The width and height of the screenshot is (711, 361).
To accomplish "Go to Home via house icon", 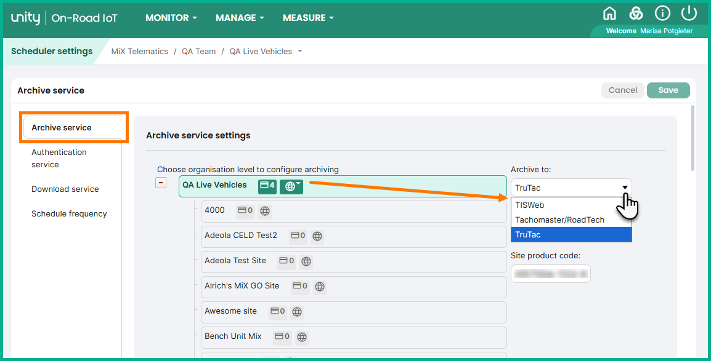I will (609, 14).
